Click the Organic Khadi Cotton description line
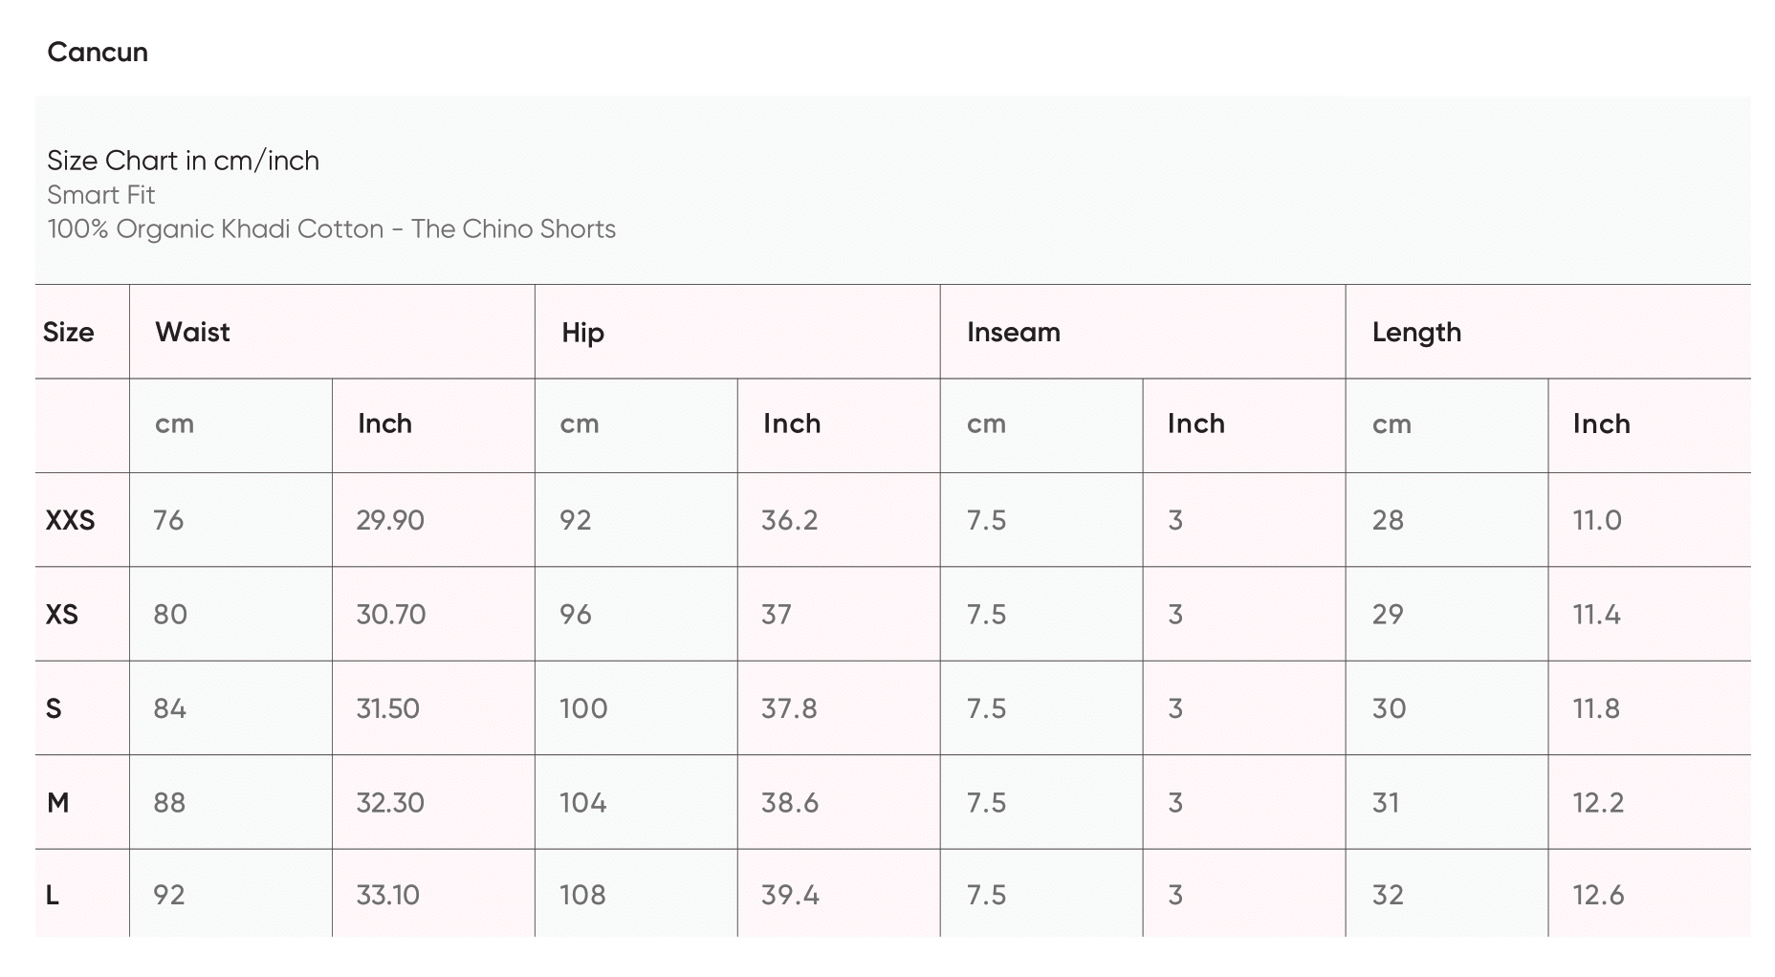 click(331, 229)
